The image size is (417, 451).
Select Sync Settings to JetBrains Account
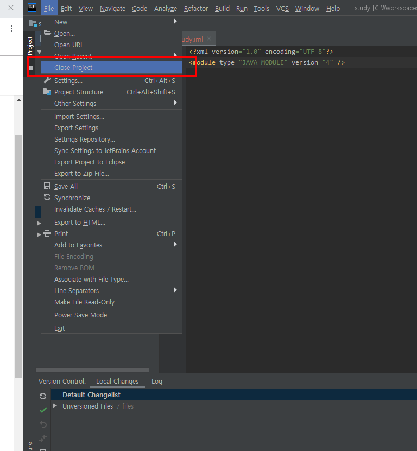tap(112, 150)
